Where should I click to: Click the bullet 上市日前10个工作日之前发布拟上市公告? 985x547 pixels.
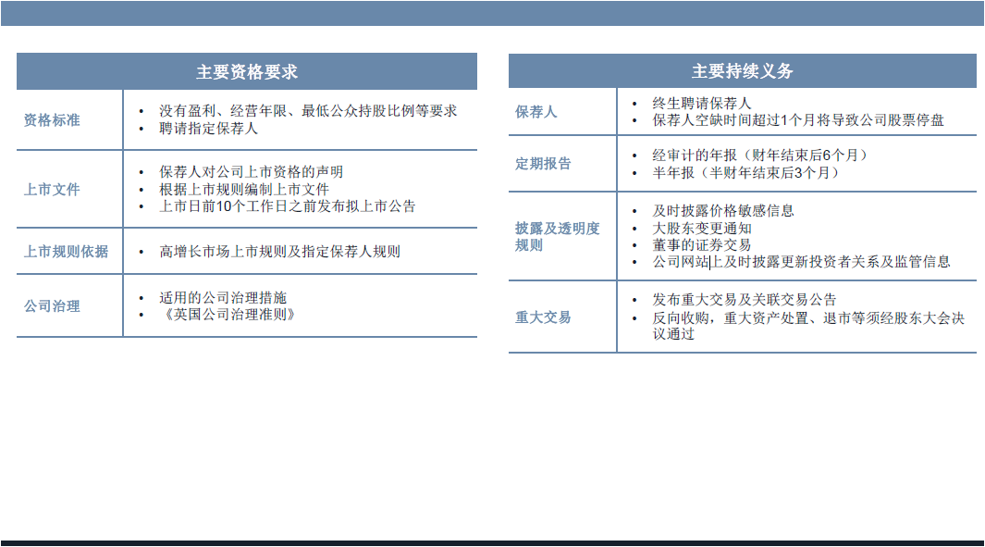click(x=287, y=206)
